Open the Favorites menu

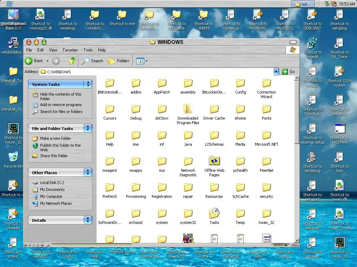[70, 50]
